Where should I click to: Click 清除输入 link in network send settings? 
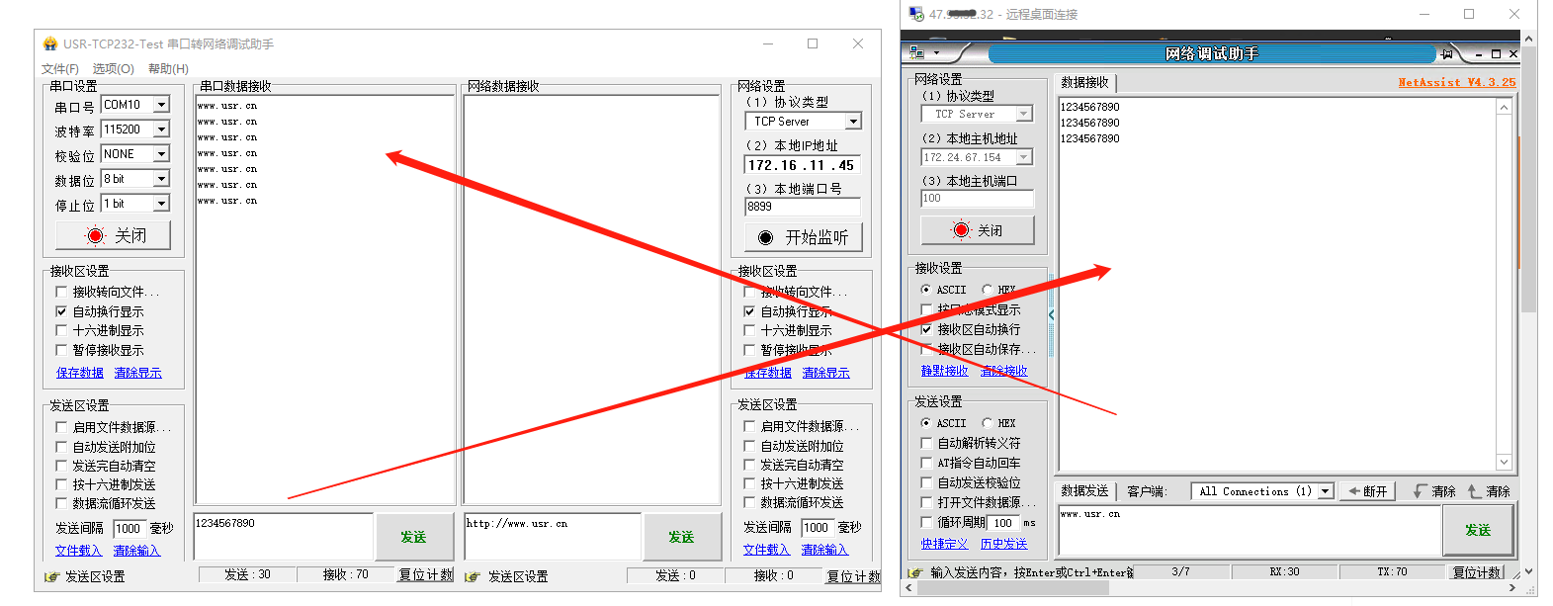pos(824,550)
